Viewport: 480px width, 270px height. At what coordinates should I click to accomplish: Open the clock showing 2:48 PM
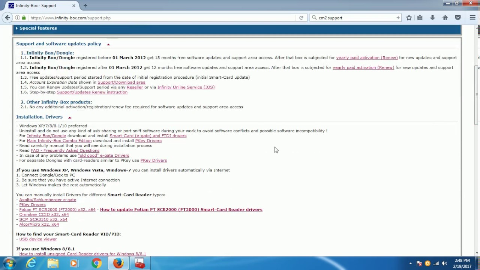click(x=462, y=263)
